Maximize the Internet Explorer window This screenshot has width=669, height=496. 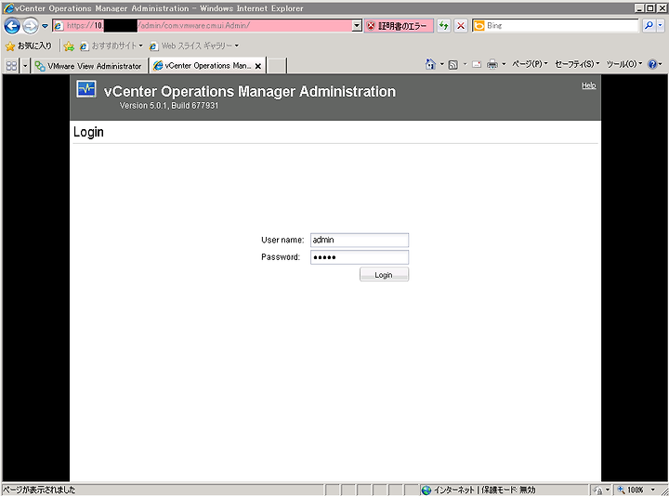click(x=649, y=8)
